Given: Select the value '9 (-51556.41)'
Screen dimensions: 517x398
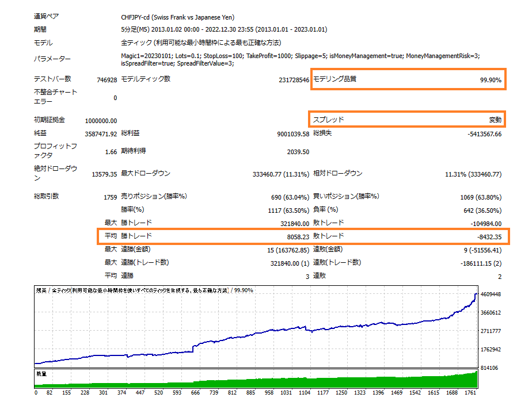Looking at the screenshot, I should 482,250.
